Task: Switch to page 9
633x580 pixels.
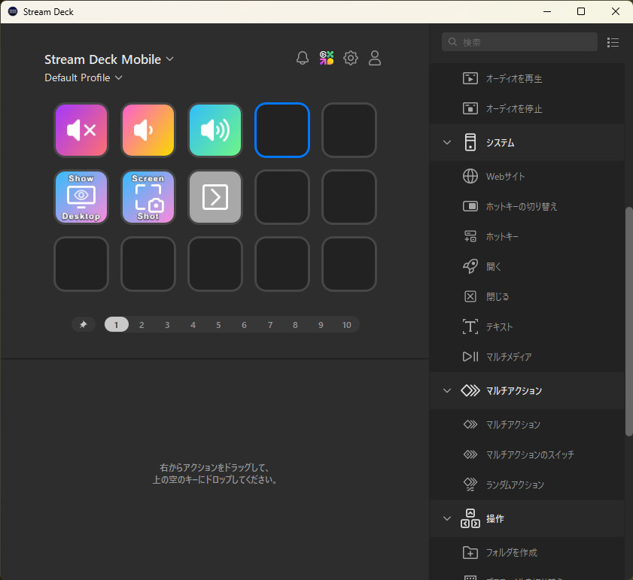Action: (x=321, y=325)
